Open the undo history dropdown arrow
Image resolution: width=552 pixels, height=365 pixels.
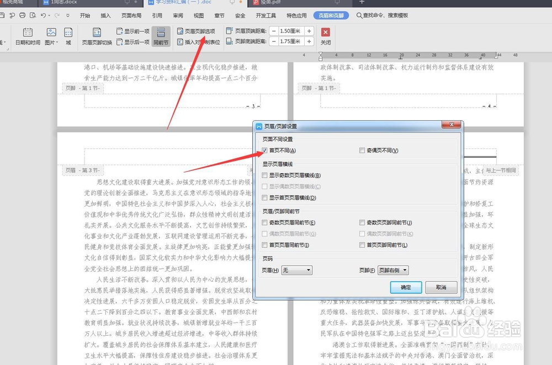click(49, 15)
